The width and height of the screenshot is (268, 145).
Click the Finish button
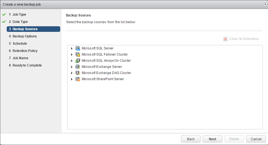234,139
